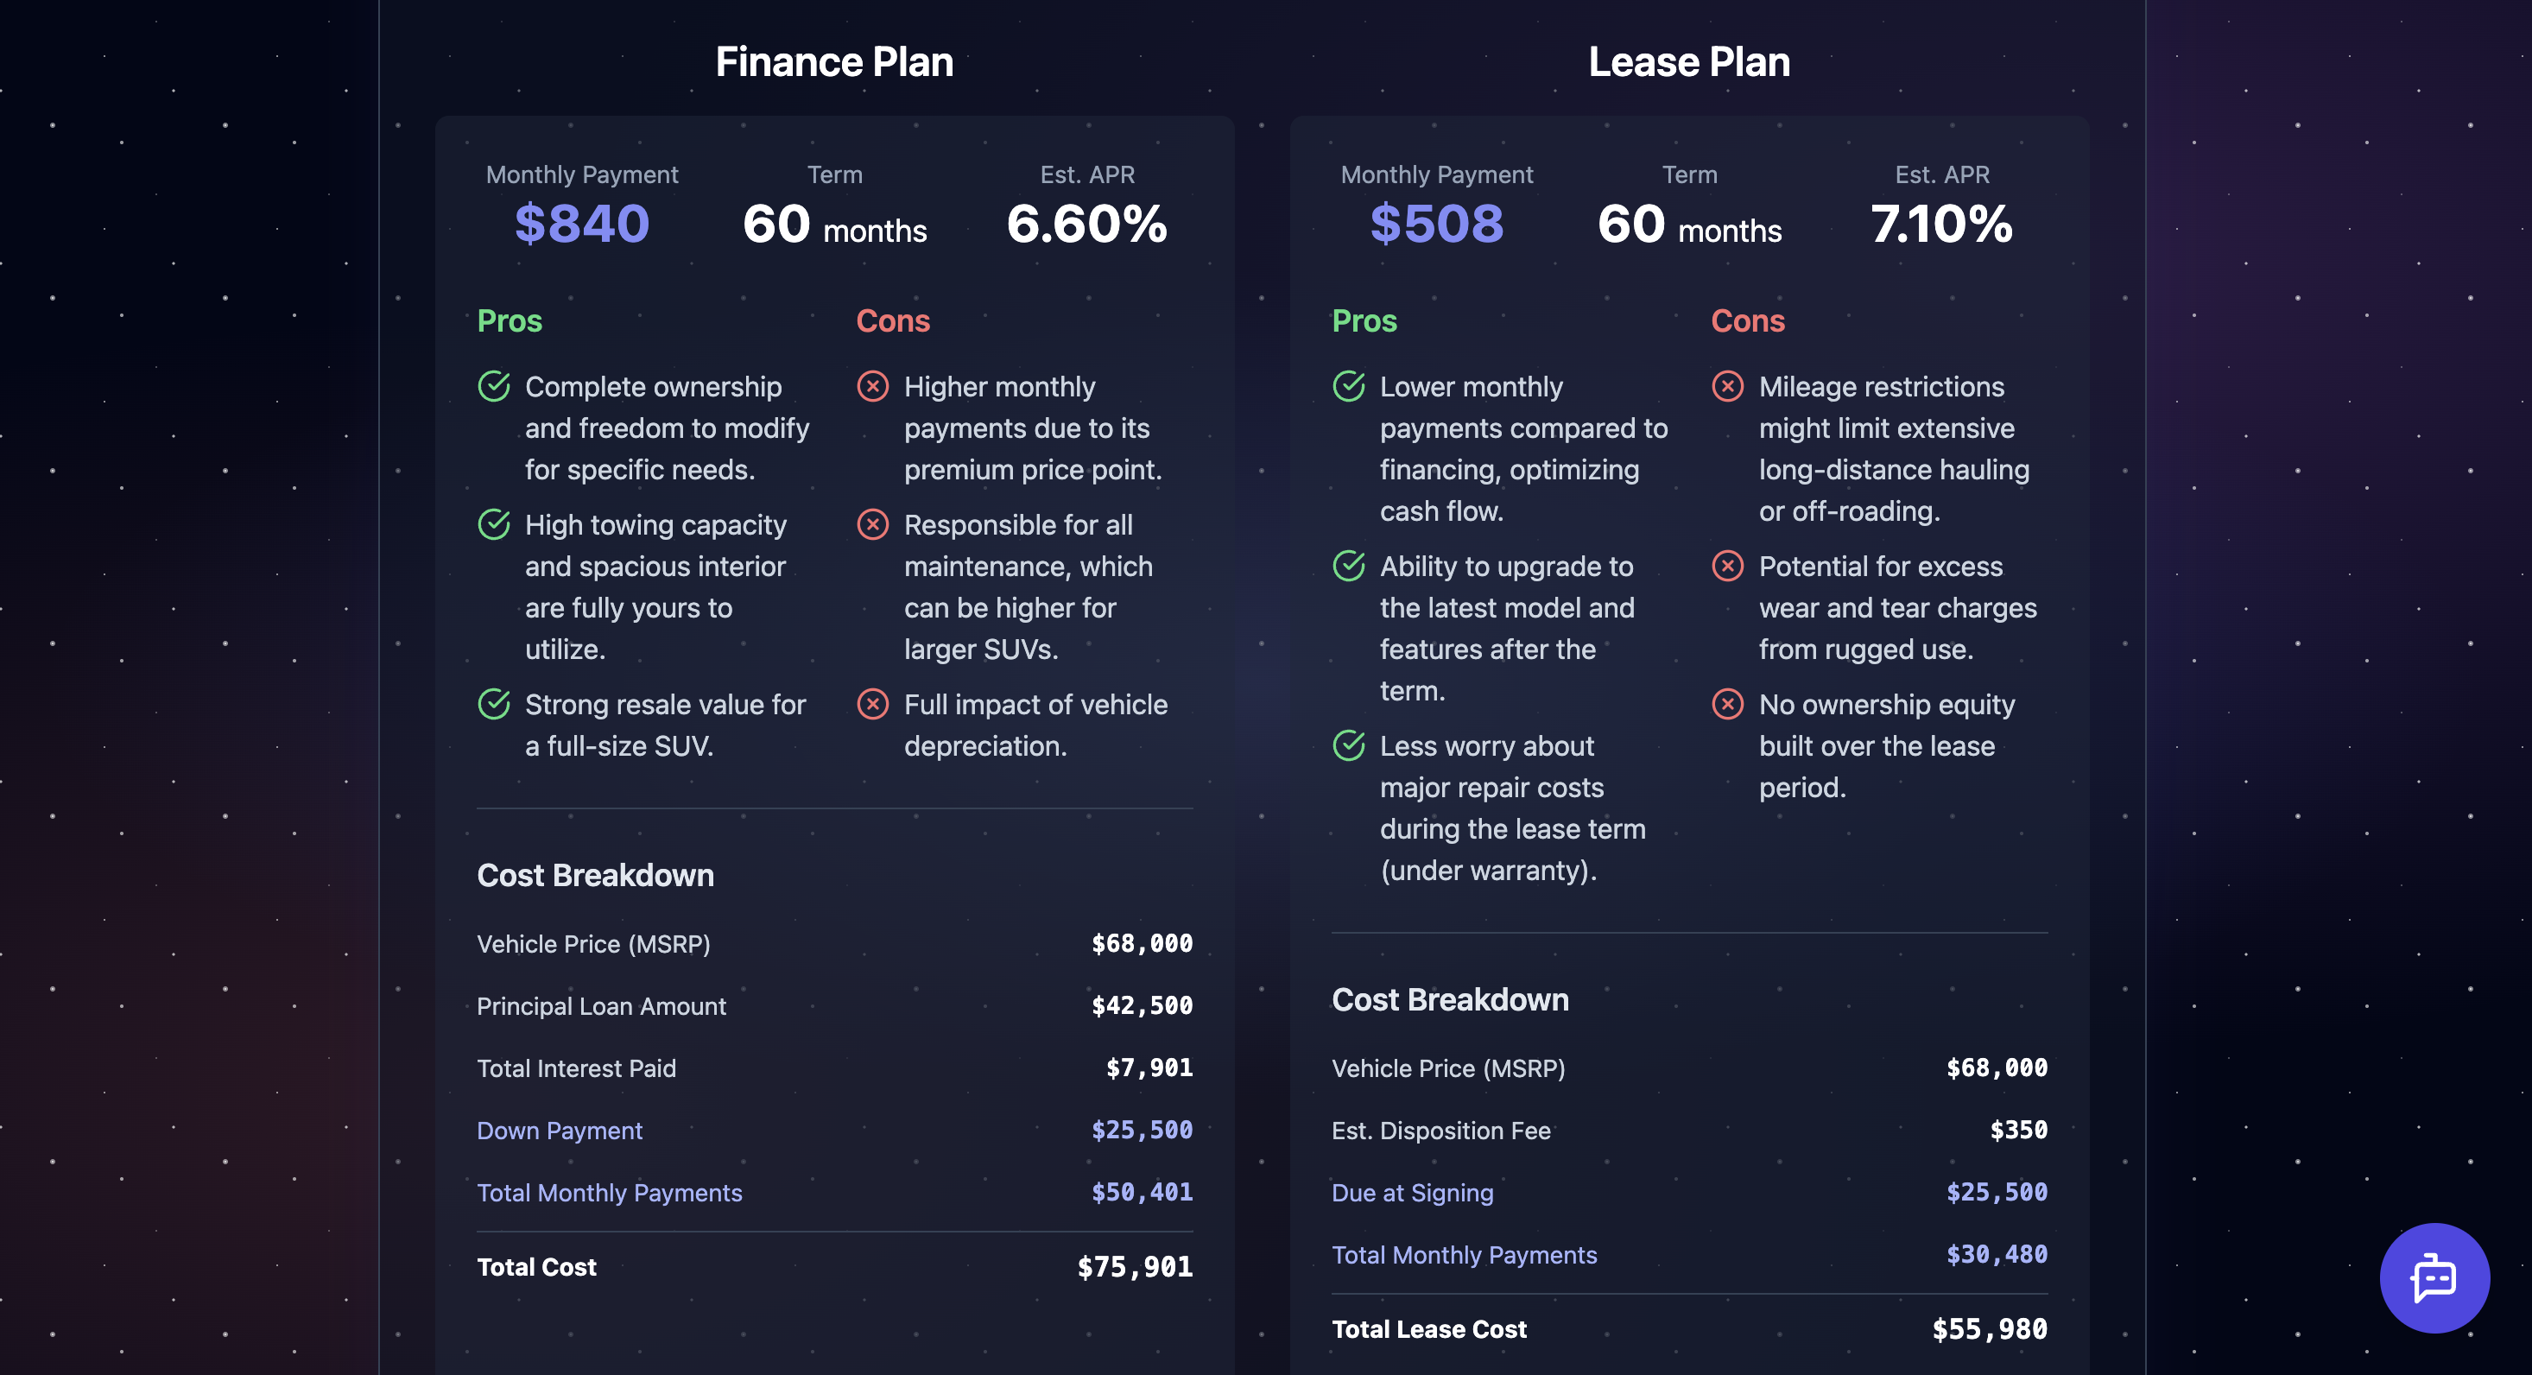Click check icon beside Less worry about repairs
Viewport: 2532px width, 1375px height.
coord(1349,745)
